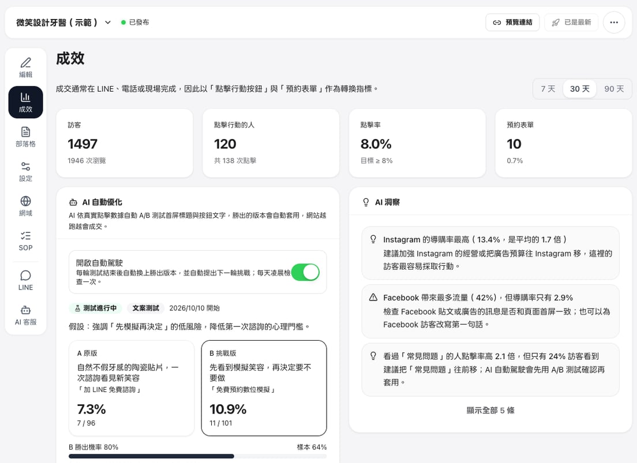Click the link icon in 預覽連結
The width and height of the screenshot is (637, 463).
[x=497, y=22]
